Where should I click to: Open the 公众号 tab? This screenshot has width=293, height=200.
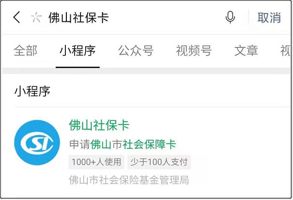coord(136,51)
